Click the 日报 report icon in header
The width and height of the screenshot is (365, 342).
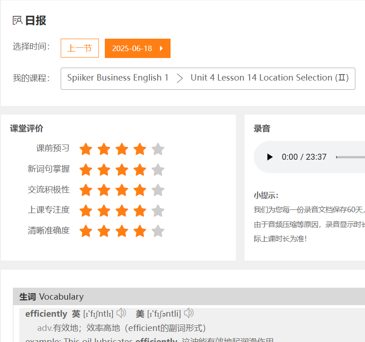pyautogui.click(x=17, y=20)
